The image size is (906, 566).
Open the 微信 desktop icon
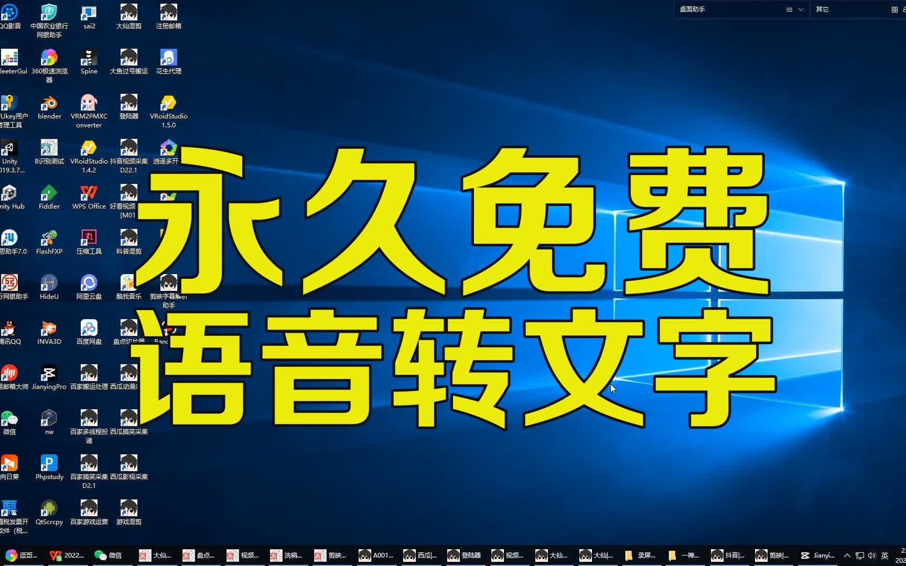point(9,423)
